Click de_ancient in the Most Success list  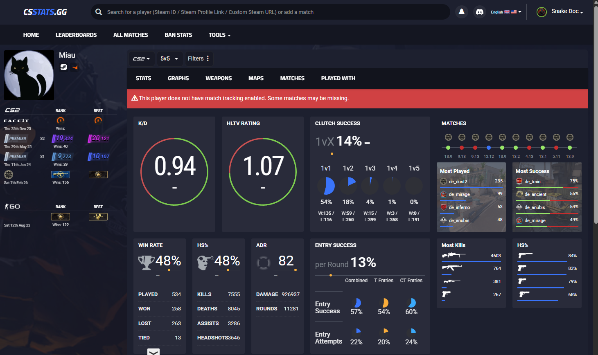click(535, 194)
